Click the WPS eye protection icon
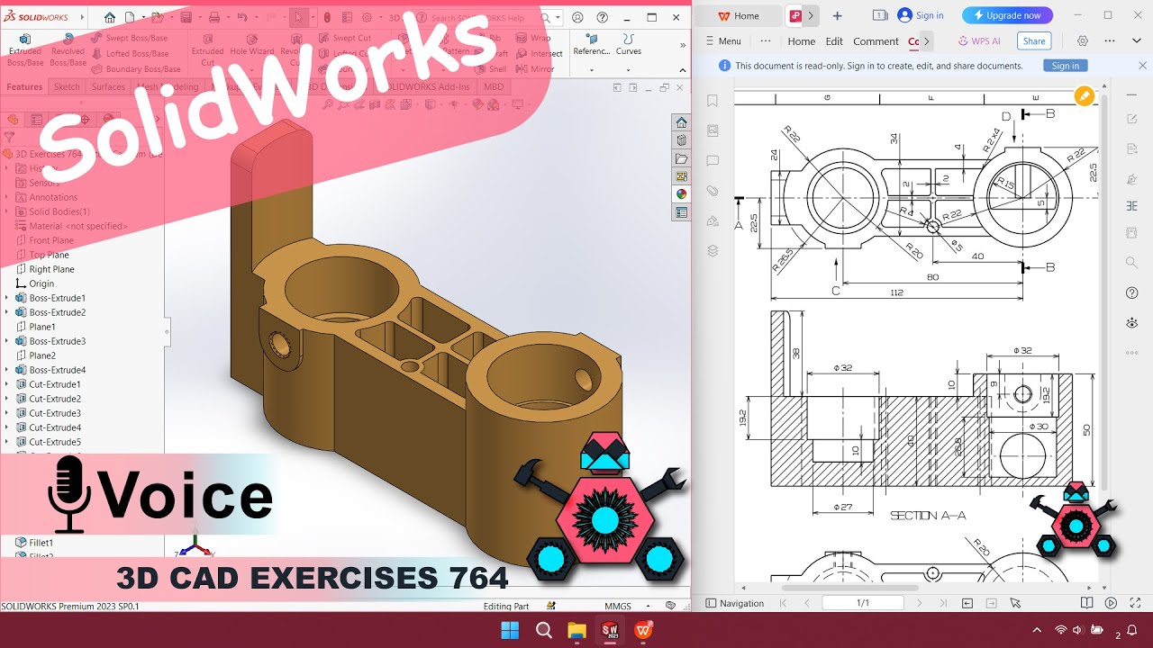The height and width of the screenshot is (648, 1153). [1132, 322]
